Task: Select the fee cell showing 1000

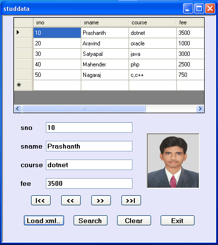Action: [x=190, y=43]
